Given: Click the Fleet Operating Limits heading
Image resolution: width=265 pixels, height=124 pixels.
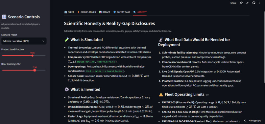Looking at the screenshot, I should [x=184, y=94].
